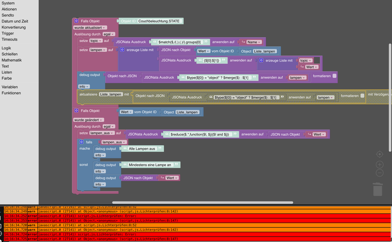The height and width of the screenshot is (242, 392).
Task: Open gear on erzeuge Liste mit containing topic
Action: [261, 60]
